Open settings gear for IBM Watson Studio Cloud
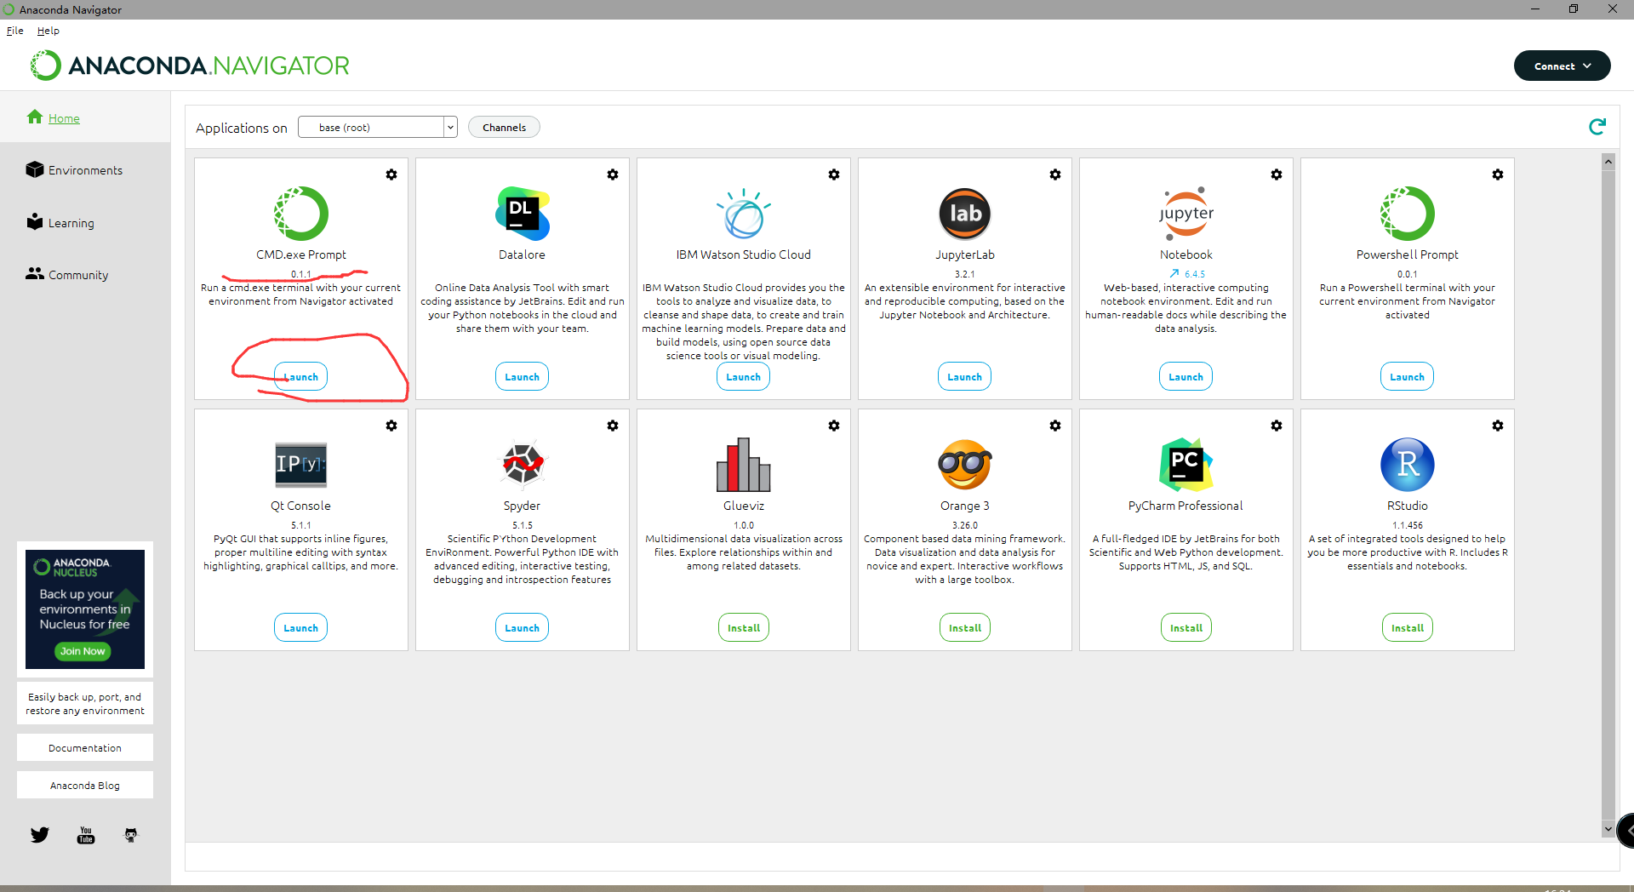The image size is (1634, 892). click(834, 174)
